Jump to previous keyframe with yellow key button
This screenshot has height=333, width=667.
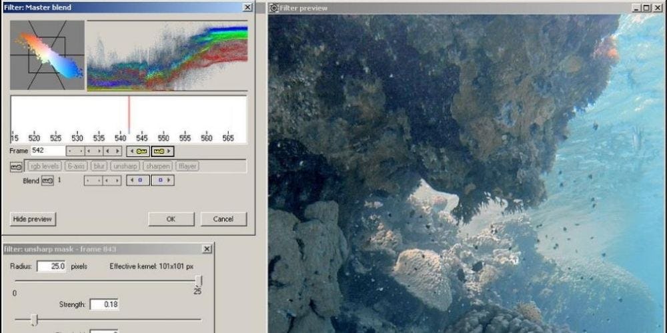pos(137,151)
